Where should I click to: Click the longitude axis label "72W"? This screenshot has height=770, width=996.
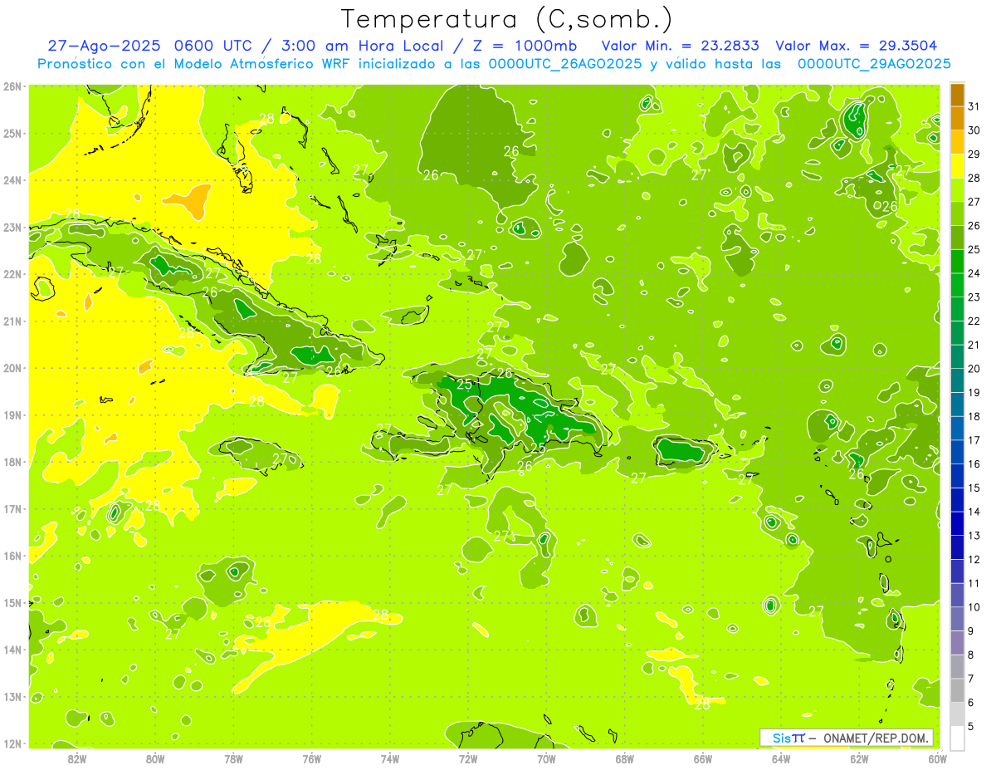[468, 758]
